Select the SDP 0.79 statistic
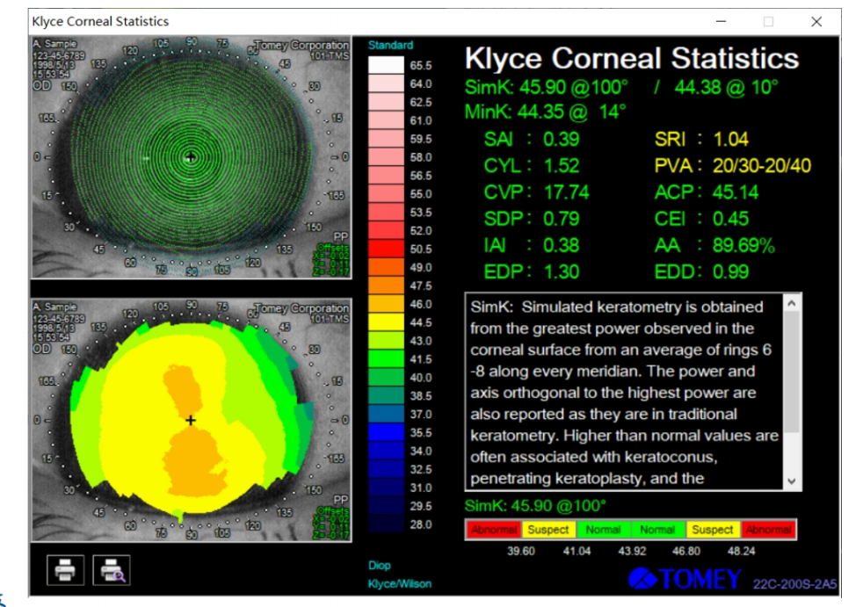This screenshot has width=863, height=607. [531, 219]
